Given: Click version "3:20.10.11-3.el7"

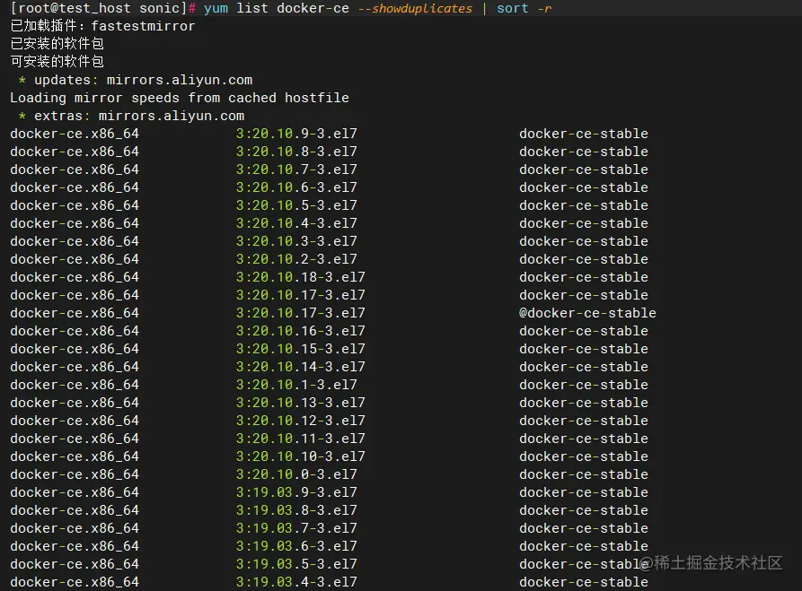Looking at the screenshot, I should pyautogui.click(x=301, y=439).
